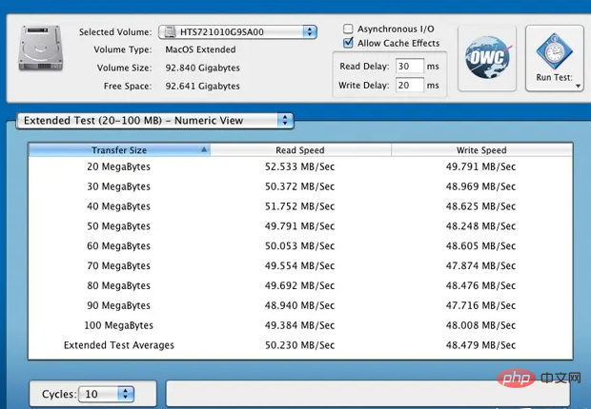Sort by Write Speed column header
The height and width of the screenshot is (409, 591).
coord(481,150)
